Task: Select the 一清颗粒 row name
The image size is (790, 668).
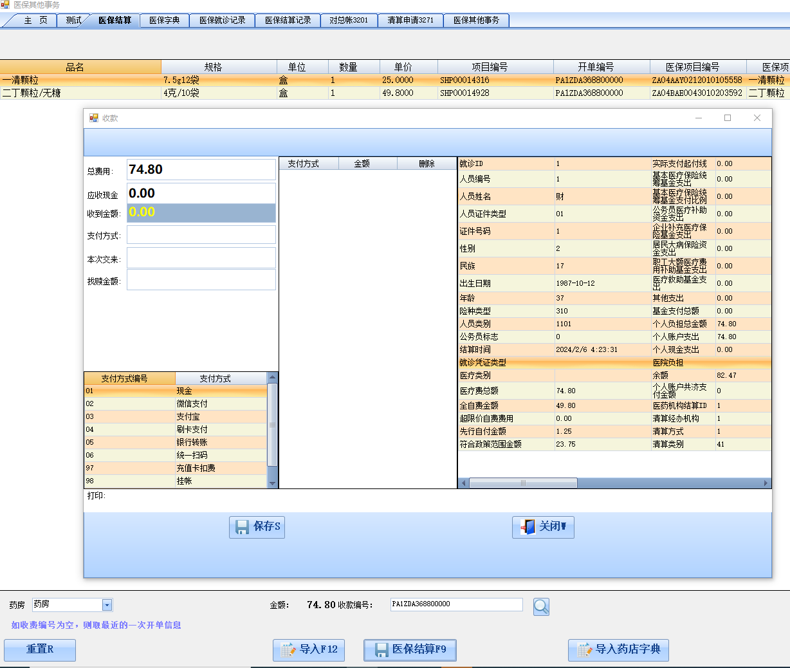Action: [21, 80]
